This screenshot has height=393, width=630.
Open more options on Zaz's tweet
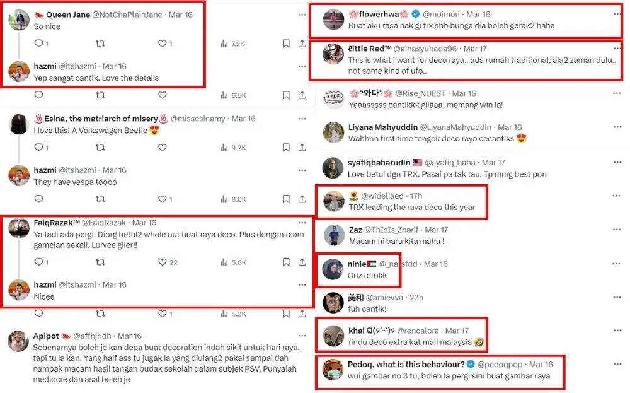(x=616, y=230)
